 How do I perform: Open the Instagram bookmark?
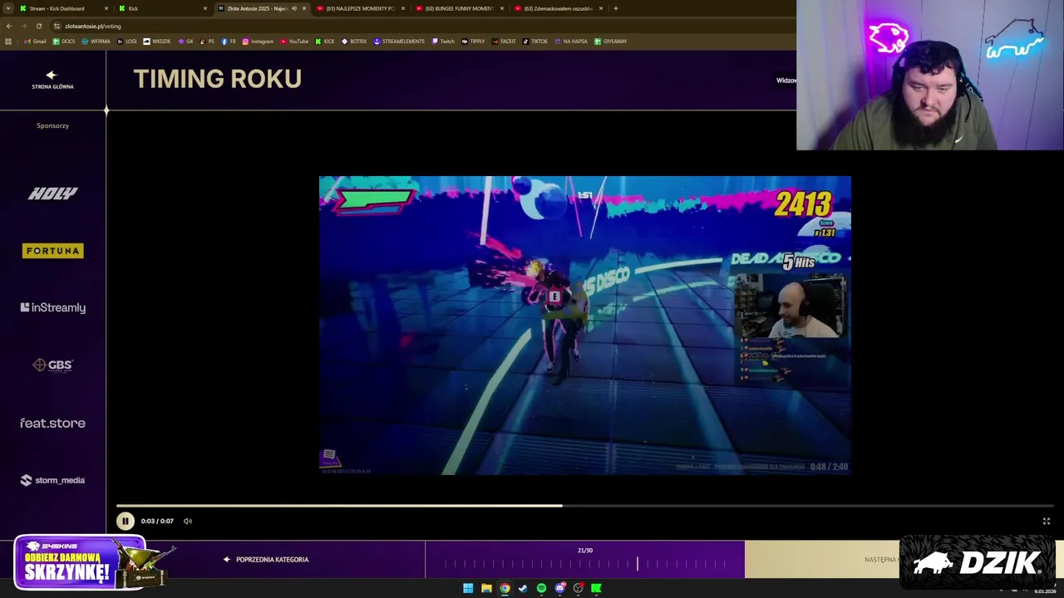(258, 42)
